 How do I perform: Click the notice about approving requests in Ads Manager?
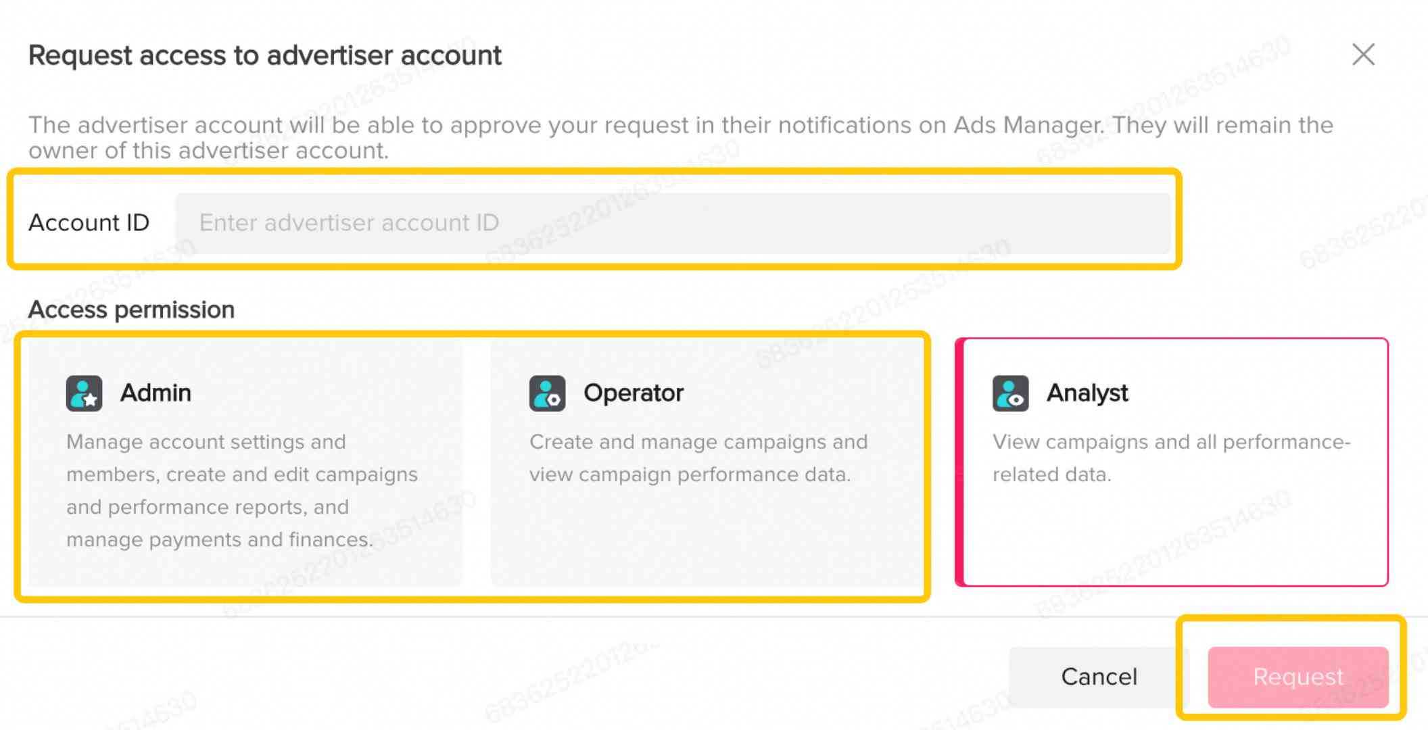click(681, 137)
